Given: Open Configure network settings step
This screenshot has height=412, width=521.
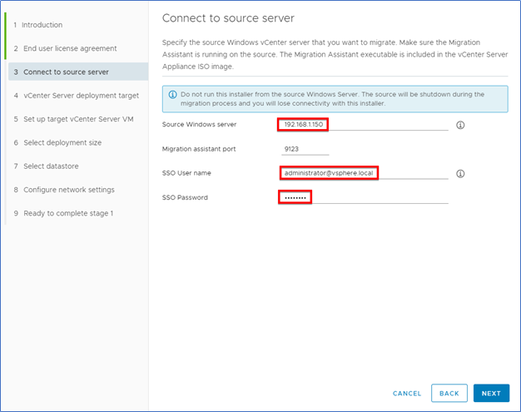Looking at the screenshot, I should click(64, 190).
